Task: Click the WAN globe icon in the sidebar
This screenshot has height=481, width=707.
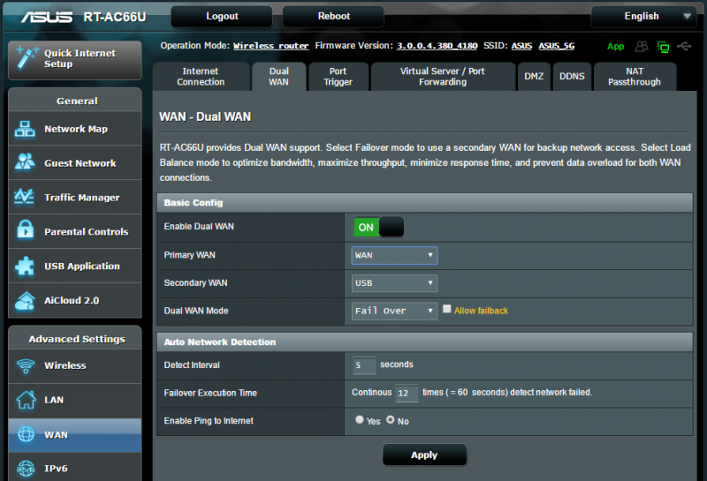Action: [26, 434]
